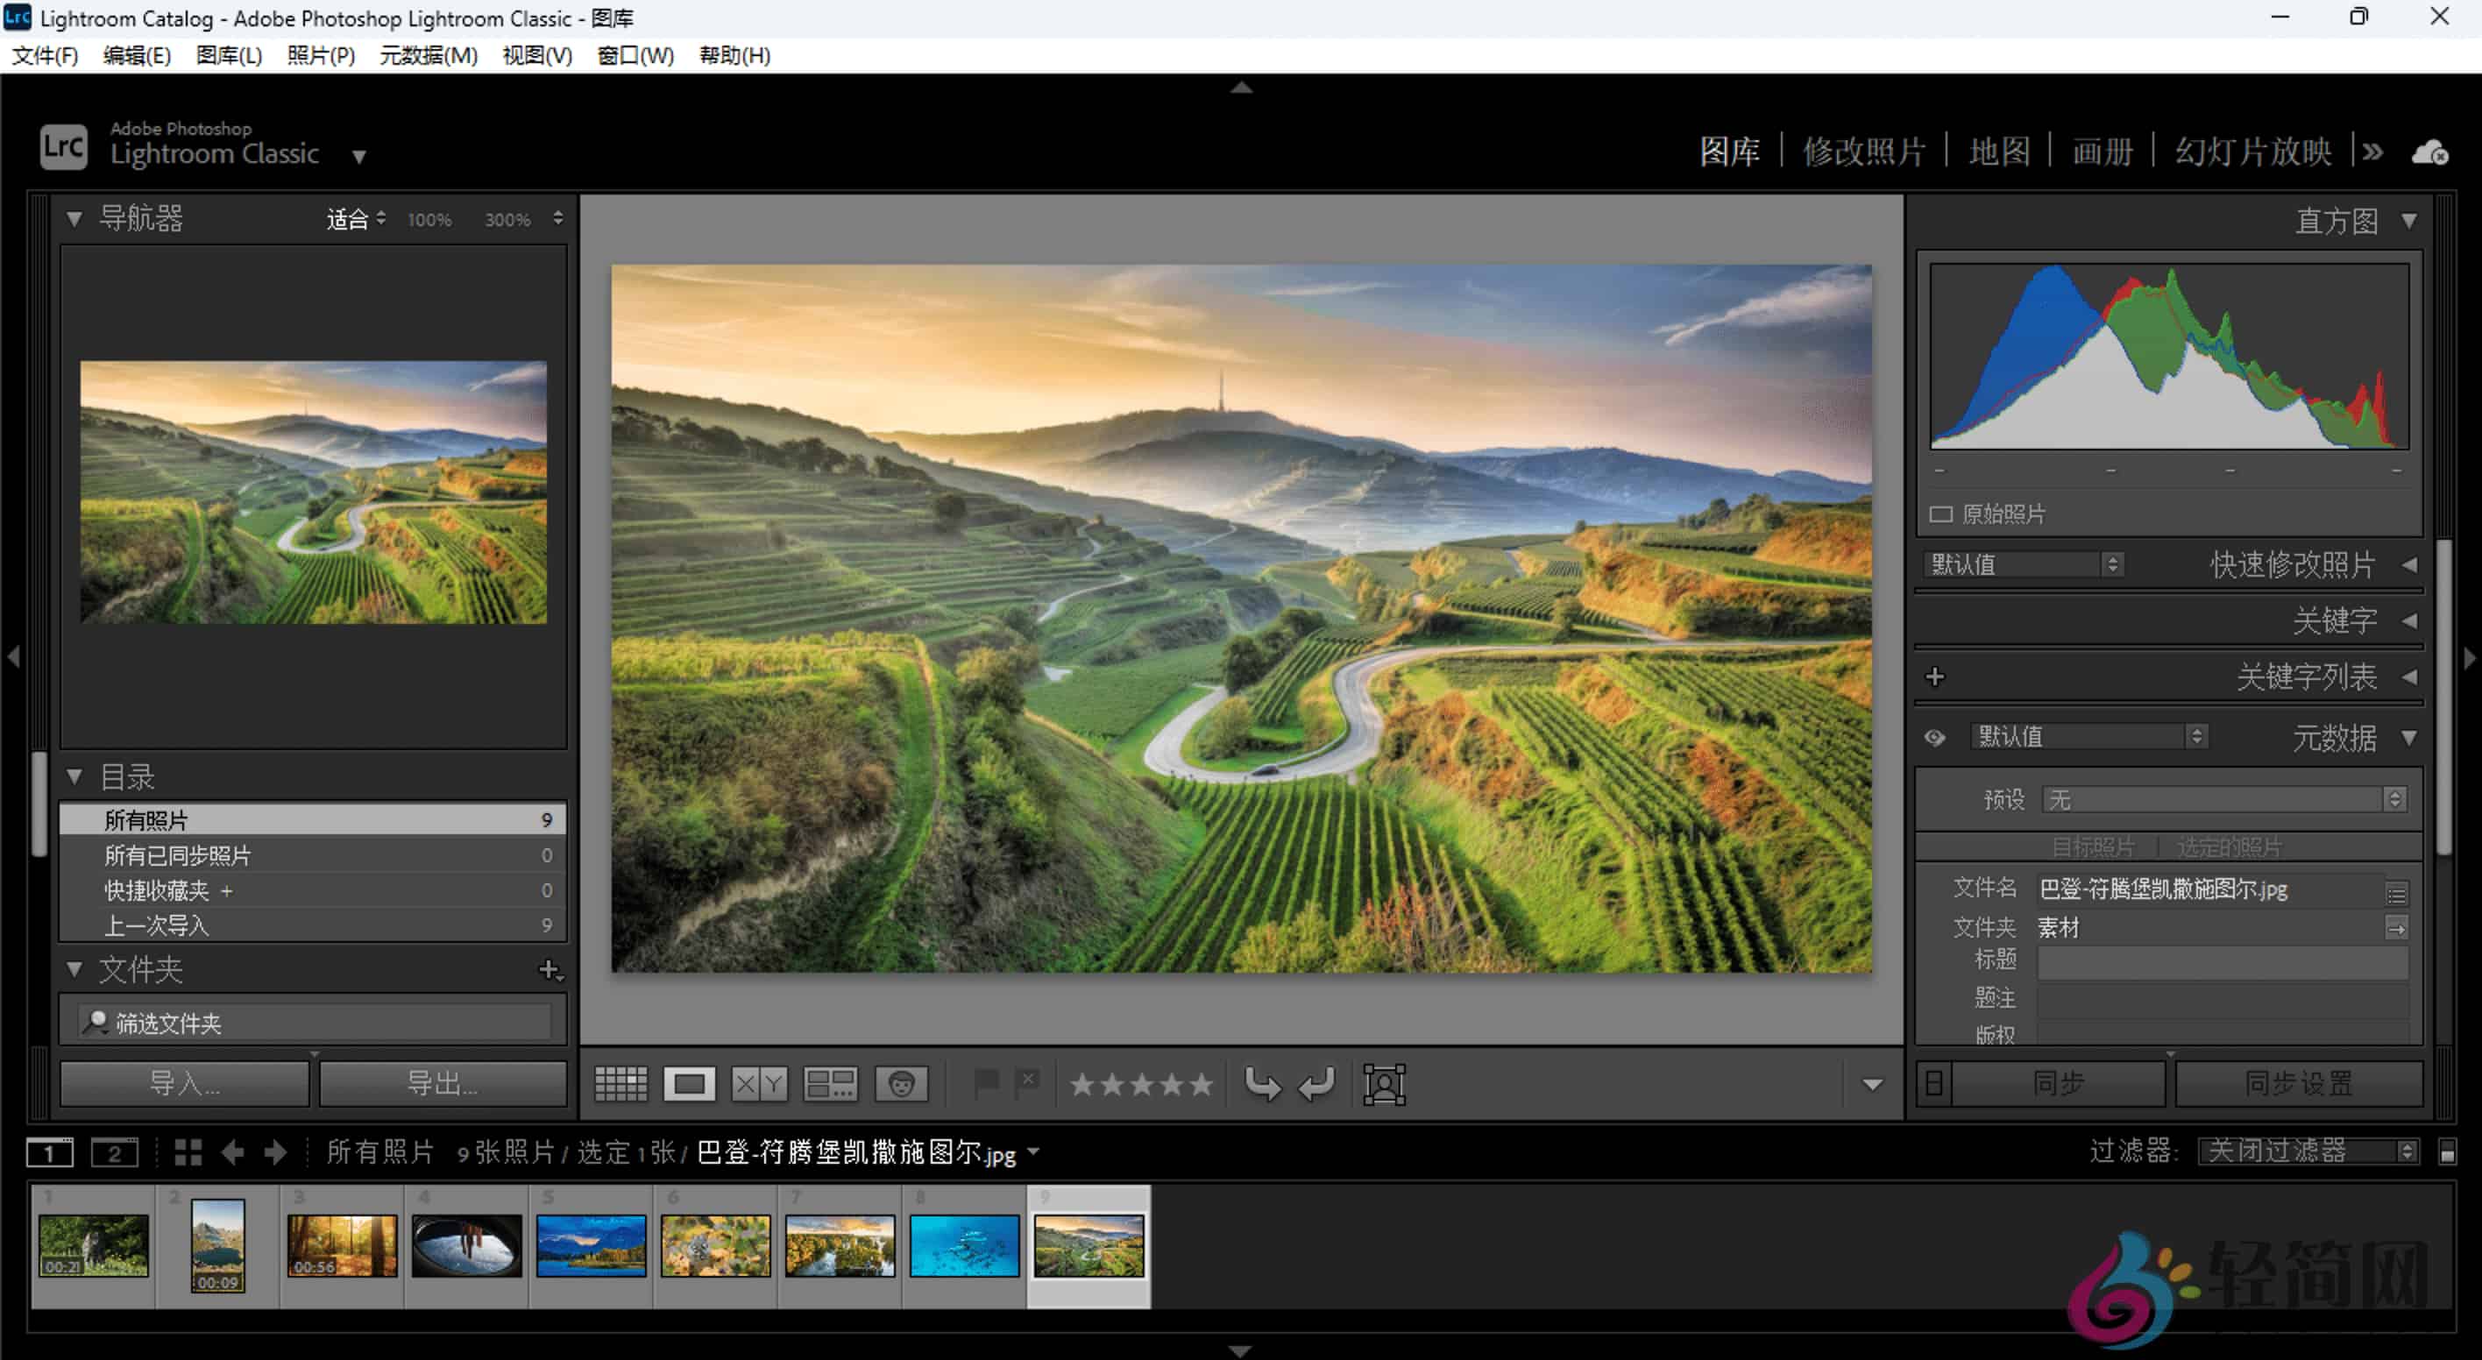Select the Grid view icon

pos(620,1084)
